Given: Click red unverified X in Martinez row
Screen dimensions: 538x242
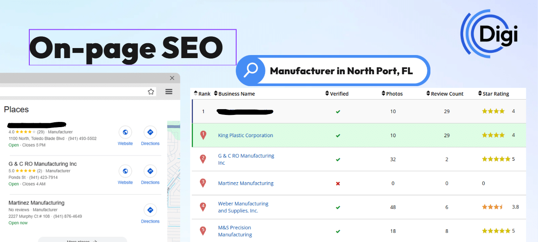Looking at the screenshot, I should 338,183.
